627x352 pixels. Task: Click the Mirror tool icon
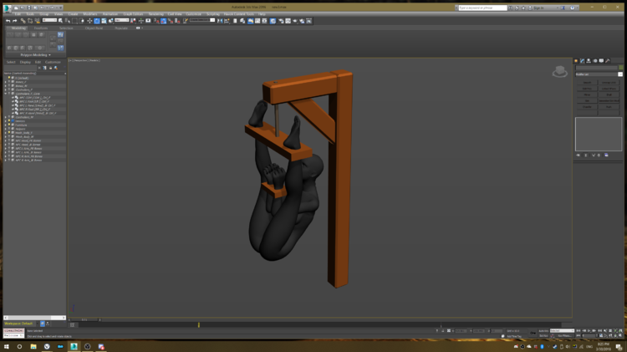220,21
